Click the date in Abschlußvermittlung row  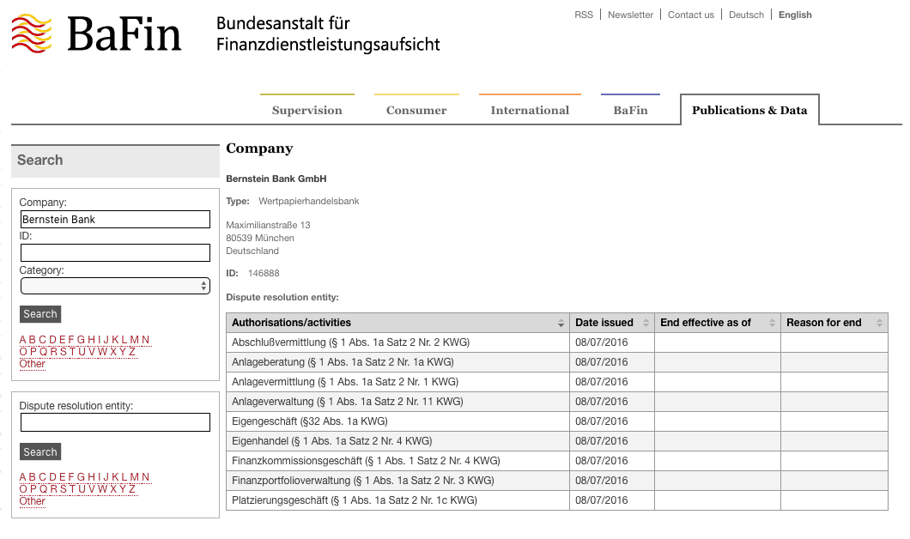point(601,342)
